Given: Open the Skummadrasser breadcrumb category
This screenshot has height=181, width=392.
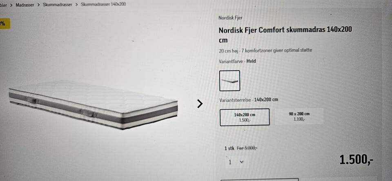Looking at the screenshot, I should 58,5.
